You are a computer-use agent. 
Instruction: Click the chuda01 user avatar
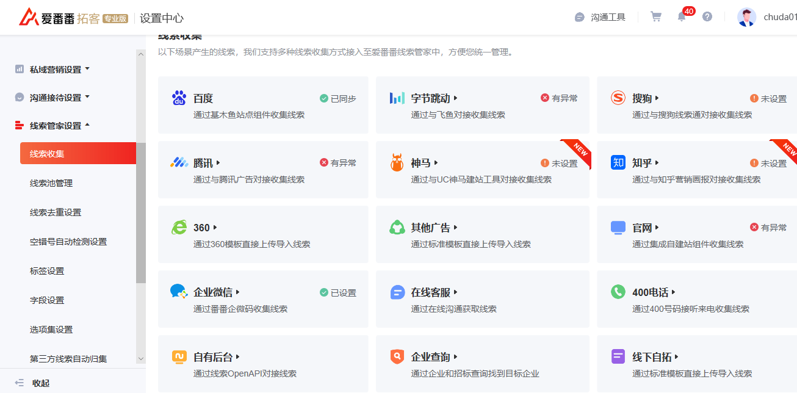click(x=746, y=17)
